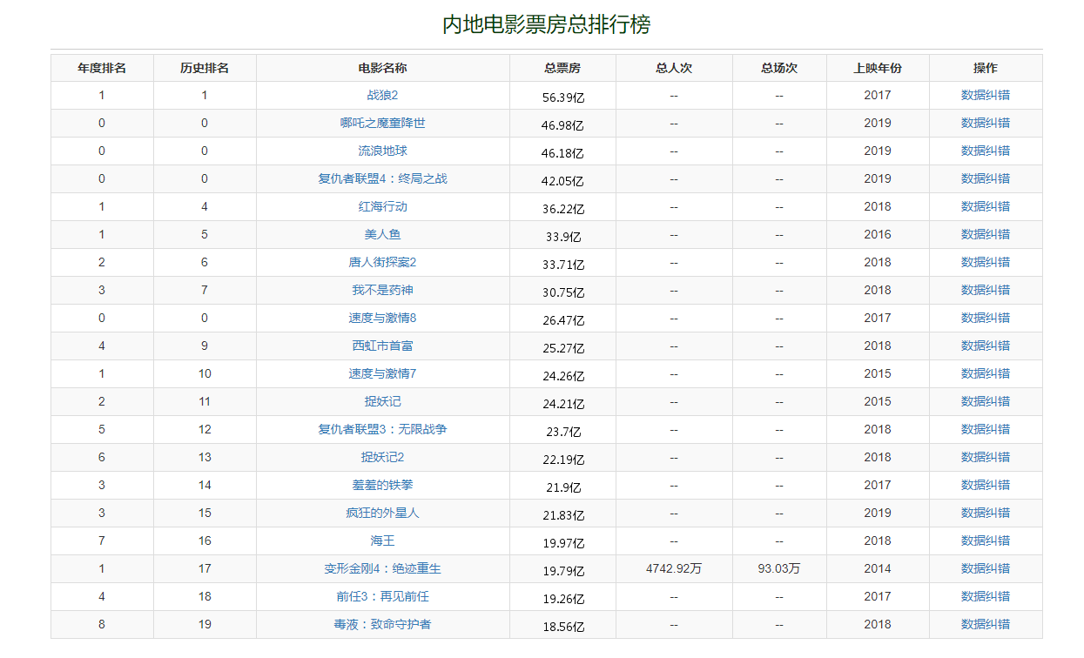
Task: Open 变形金刚4：绝迹重生 movie link
Action: pyautogui.click(x=382, y=569)
